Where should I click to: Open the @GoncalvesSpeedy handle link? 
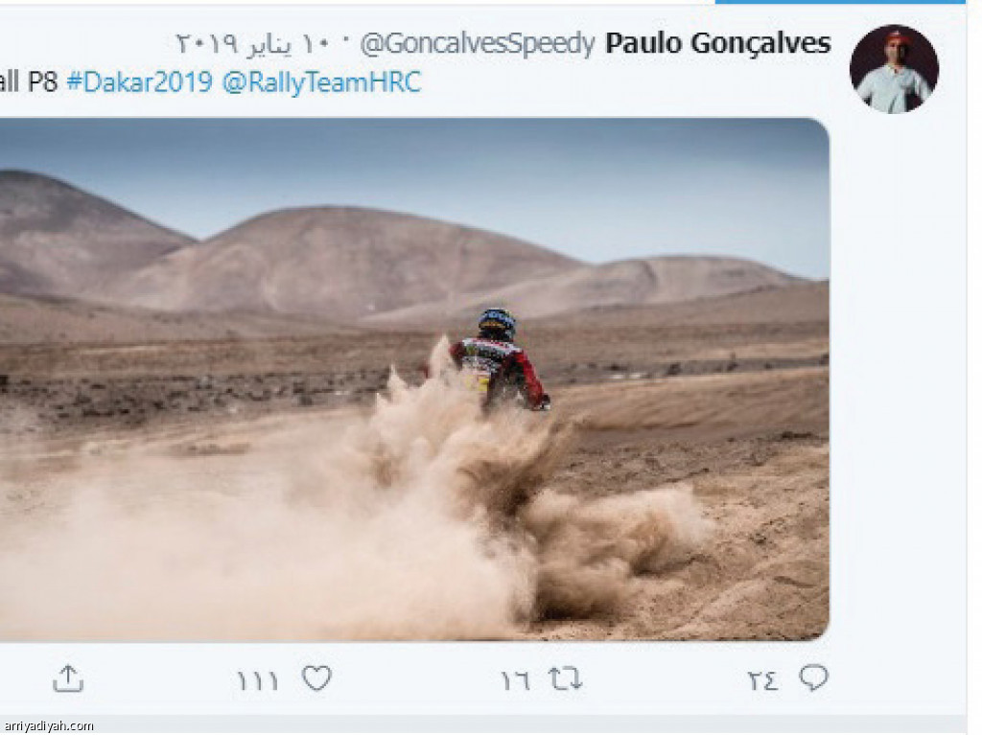coord(478,44)
